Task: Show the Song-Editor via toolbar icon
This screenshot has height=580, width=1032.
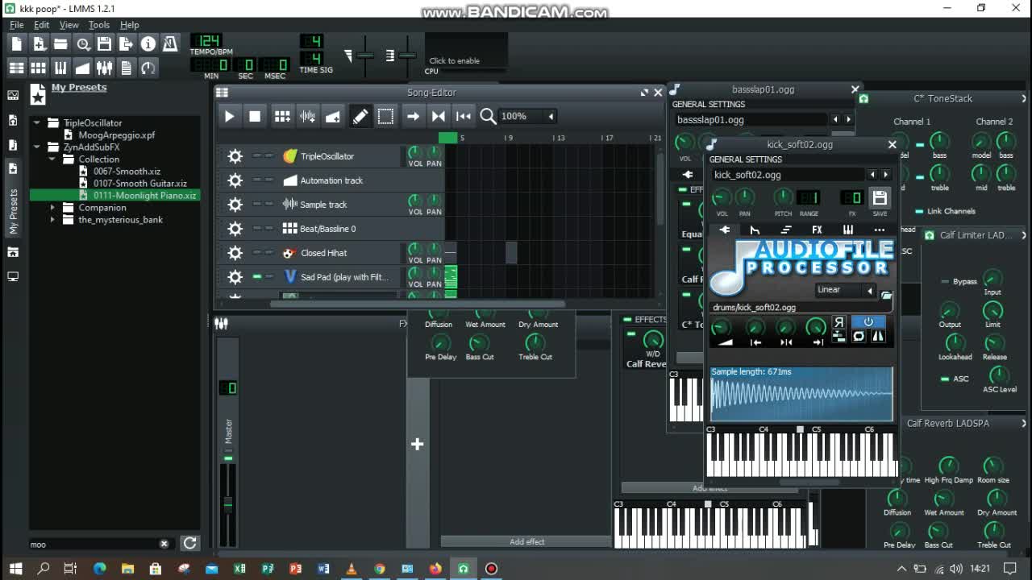Action: tap(17, 68)
